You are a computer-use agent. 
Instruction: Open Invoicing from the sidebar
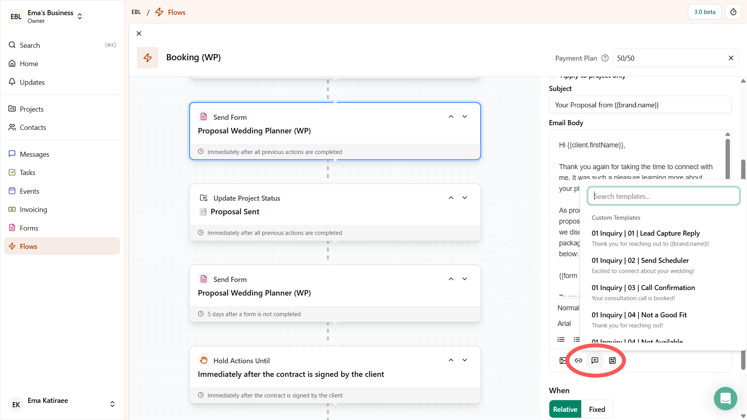[33, 209]
